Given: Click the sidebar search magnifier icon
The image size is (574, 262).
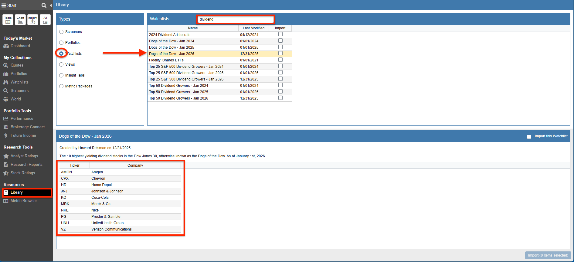Looking at the screenshot, I should 44,5.
